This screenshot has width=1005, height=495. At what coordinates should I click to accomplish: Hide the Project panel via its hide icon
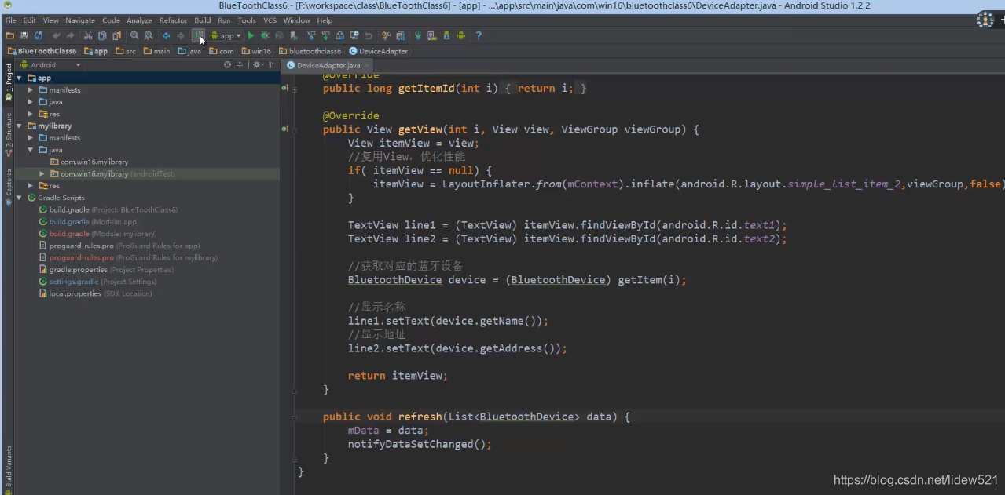tap(271, 64)
